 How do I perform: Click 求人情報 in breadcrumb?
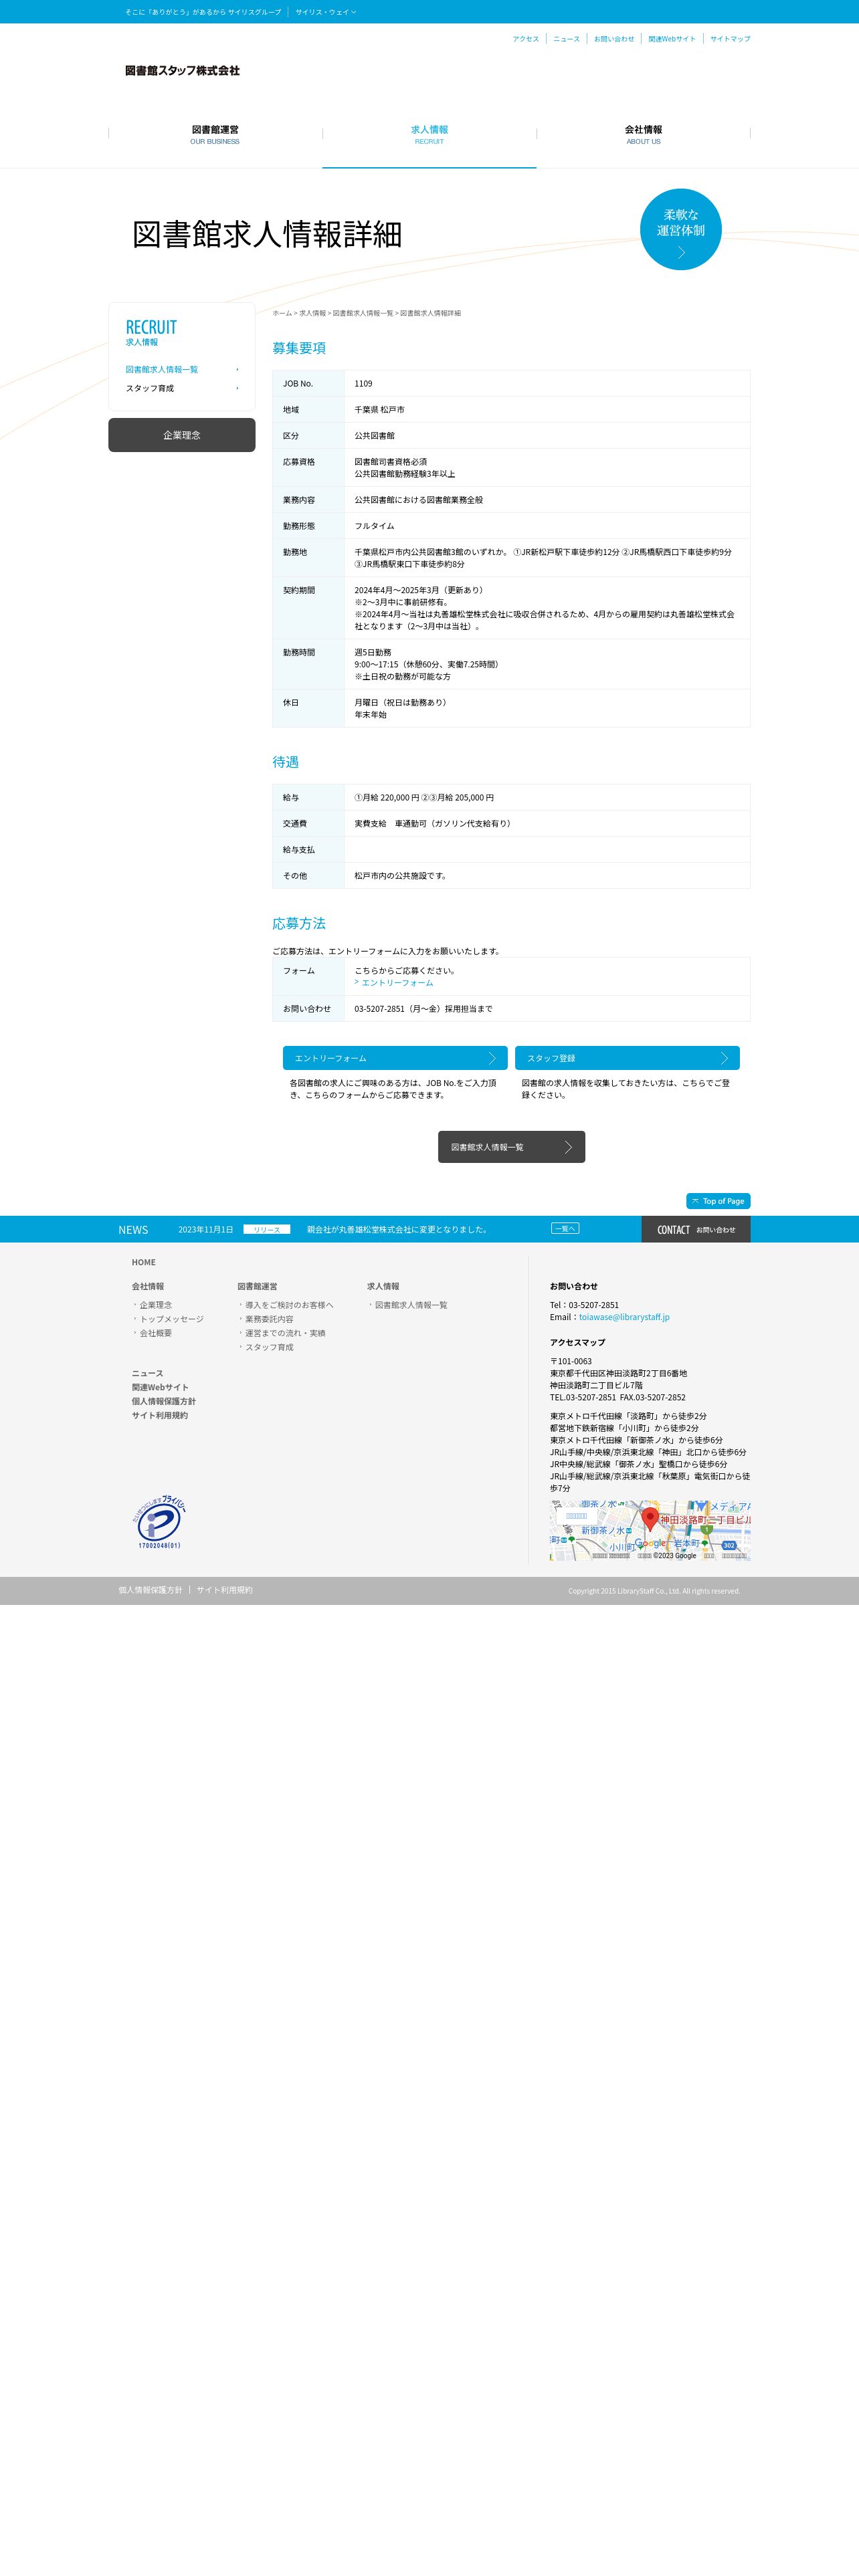click(313, 313)
